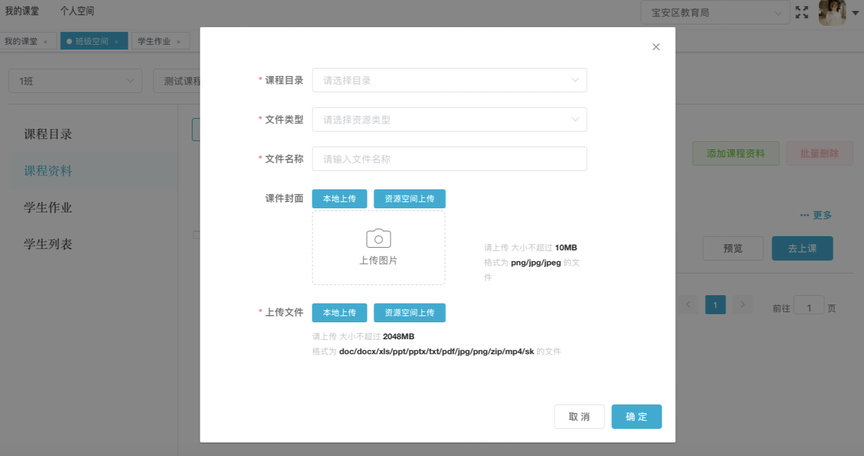Go to previous page arrow in pagination
Screen dimensions: 864x456
coord(688,305)
